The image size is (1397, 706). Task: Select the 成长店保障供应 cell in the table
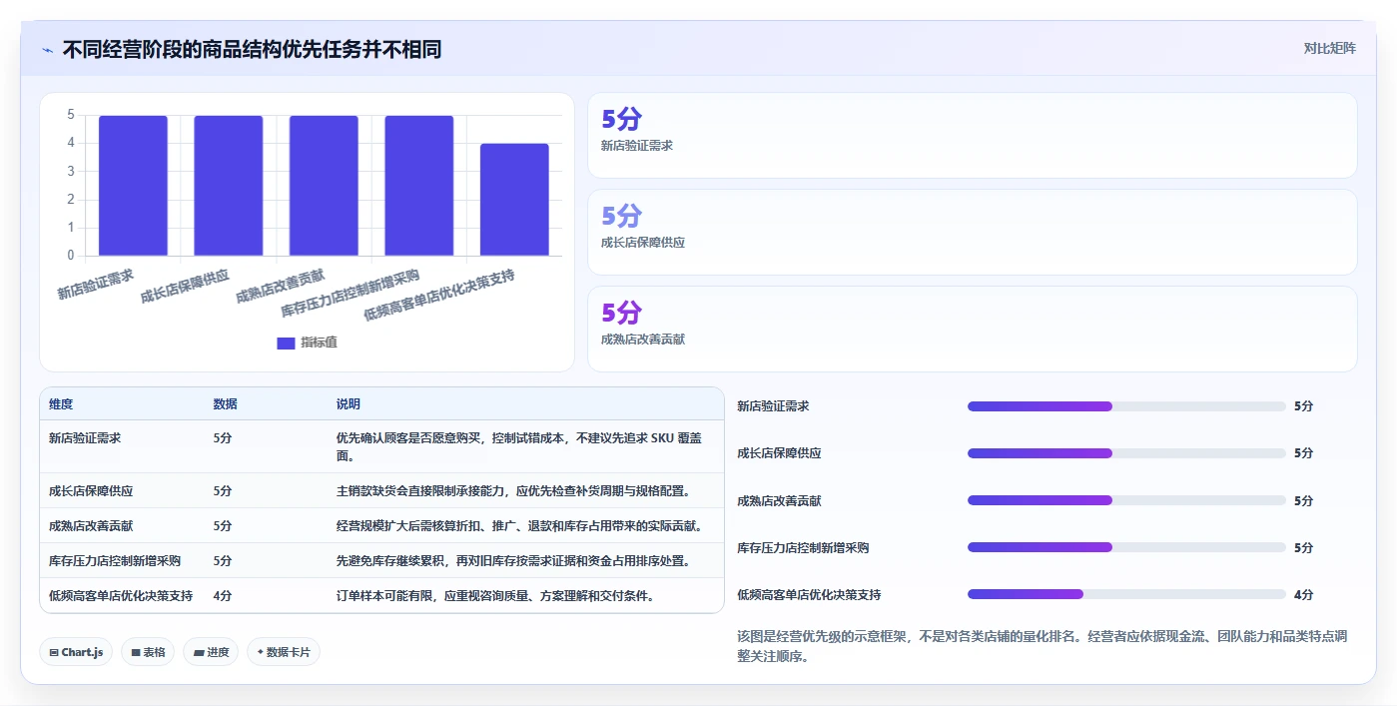[91, 491]
